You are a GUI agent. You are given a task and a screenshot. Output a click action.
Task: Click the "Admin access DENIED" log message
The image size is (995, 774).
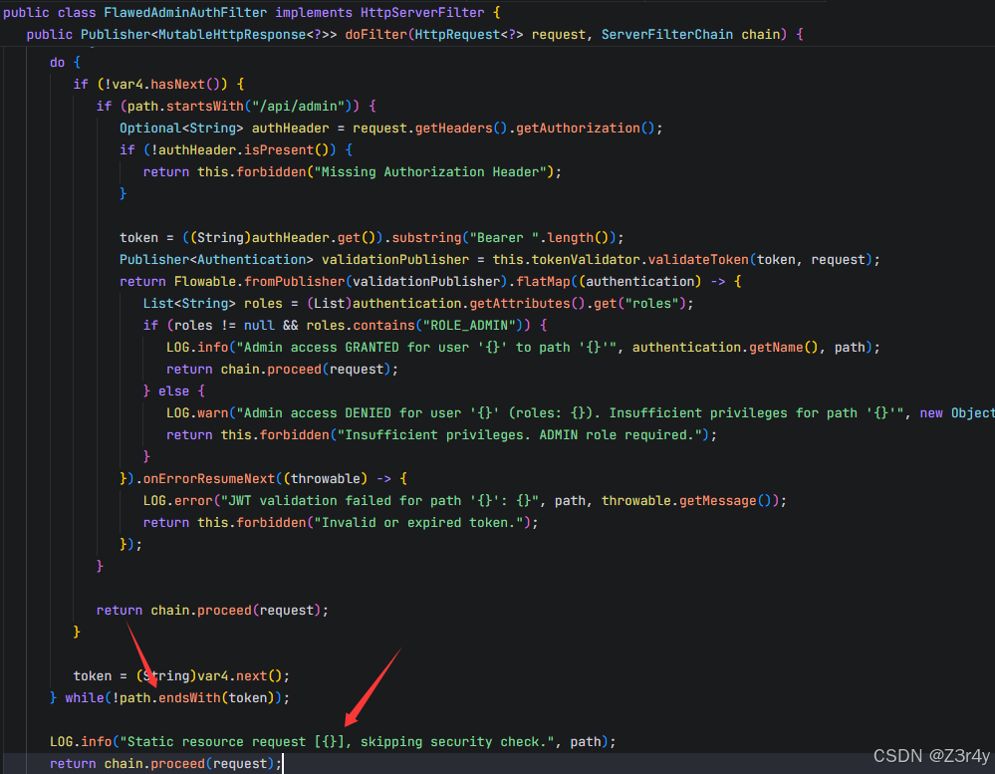(x=570, y=413)
